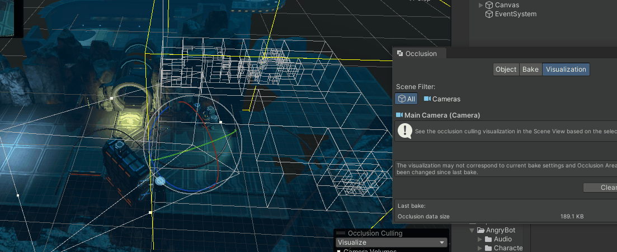Screen dimensions: 617x252
Task: Expand the Canvas object in Hierarchy
Action: pos(481,5)
